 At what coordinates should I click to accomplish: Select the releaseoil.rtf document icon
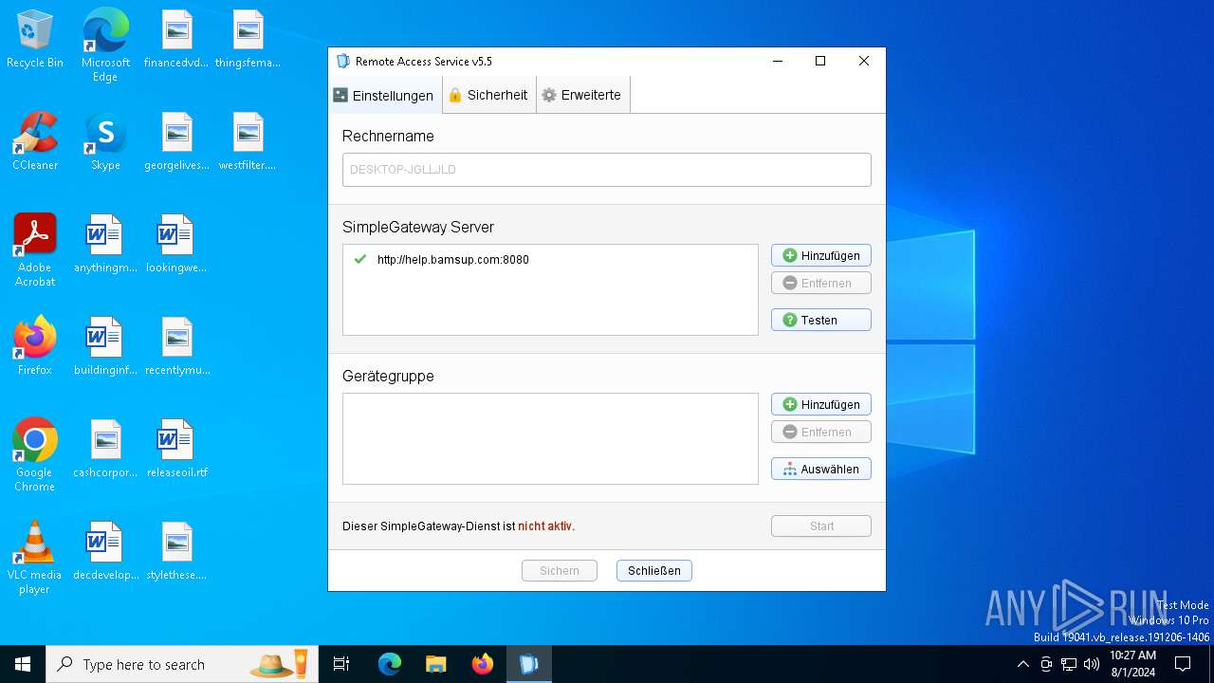(x=176, y=449)
